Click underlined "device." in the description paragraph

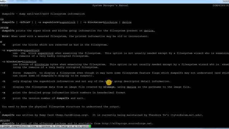coord(149,31)
